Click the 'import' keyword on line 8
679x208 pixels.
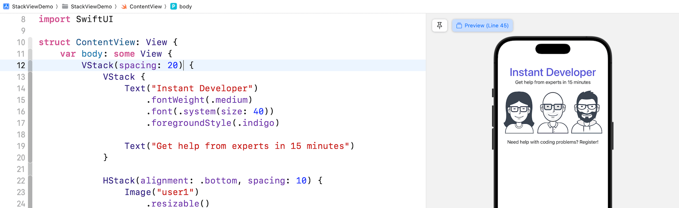coord(54,19)
